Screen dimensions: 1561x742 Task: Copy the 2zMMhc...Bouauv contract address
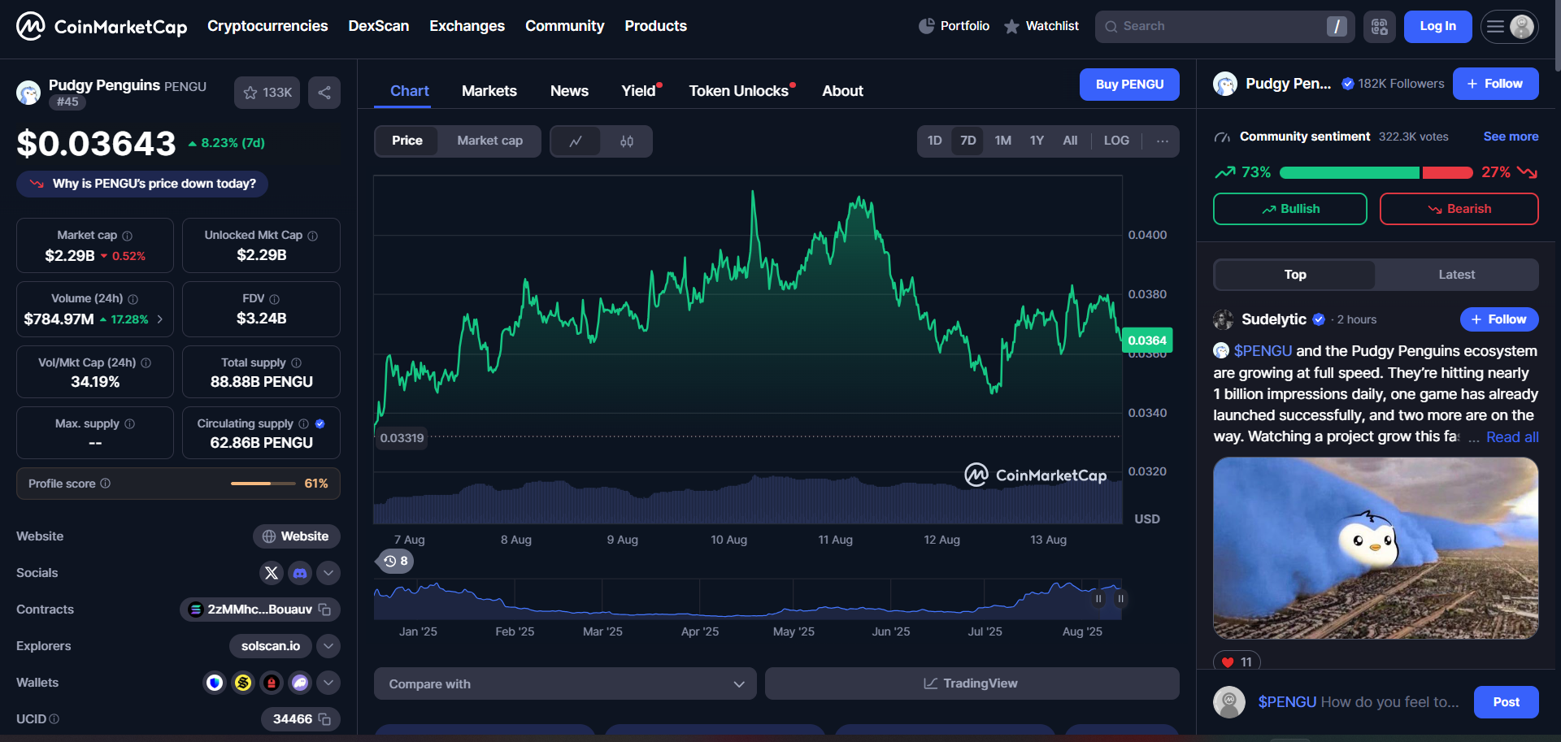pos(324,610)
